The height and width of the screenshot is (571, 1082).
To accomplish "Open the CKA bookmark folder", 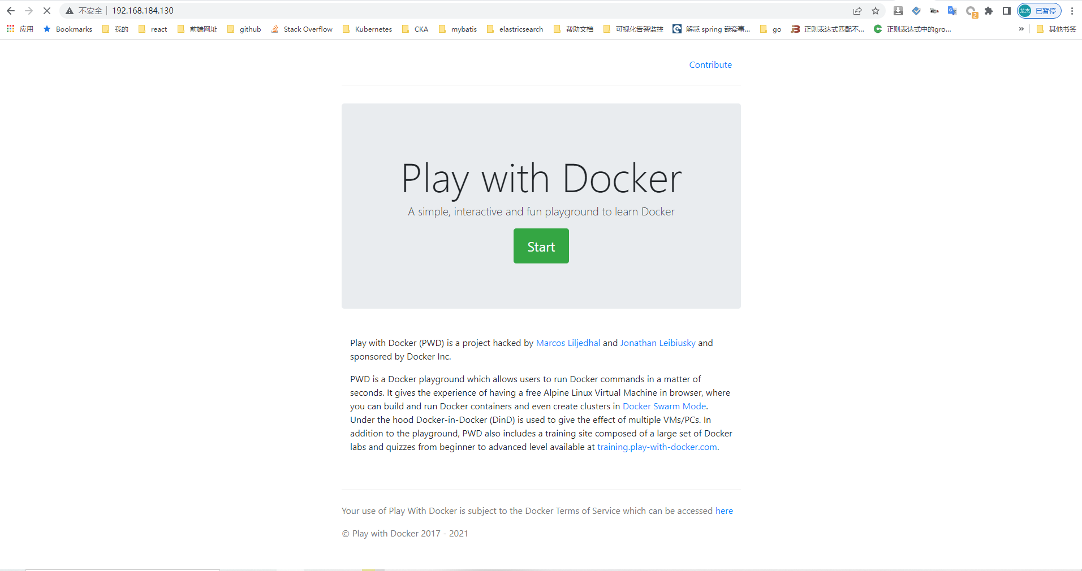I will (415, 29).
